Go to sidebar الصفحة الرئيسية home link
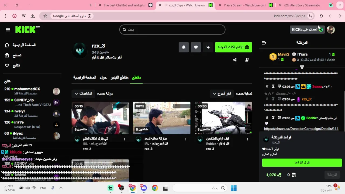Viewport: 345px width, 194px height. pyautogui.click(x=20, y=45)
